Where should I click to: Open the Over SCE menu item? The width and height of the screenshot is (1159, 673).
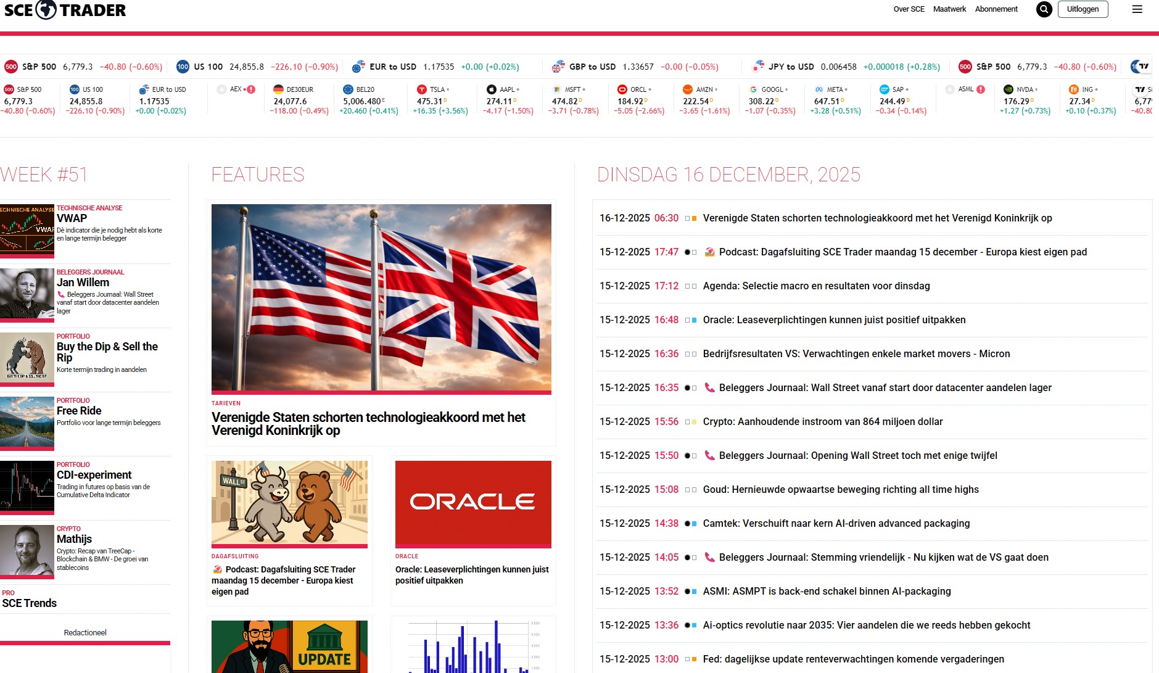point(909,9)
